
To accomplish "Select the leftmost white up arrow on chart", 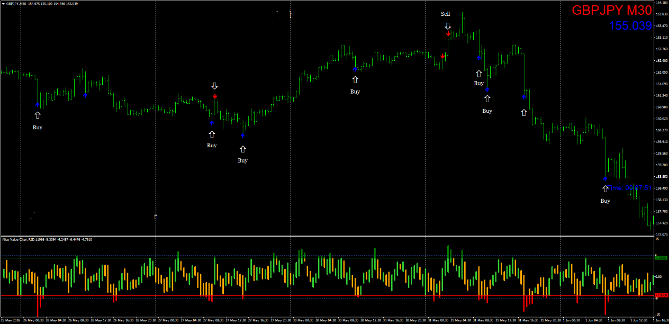I will coord(37,115).
